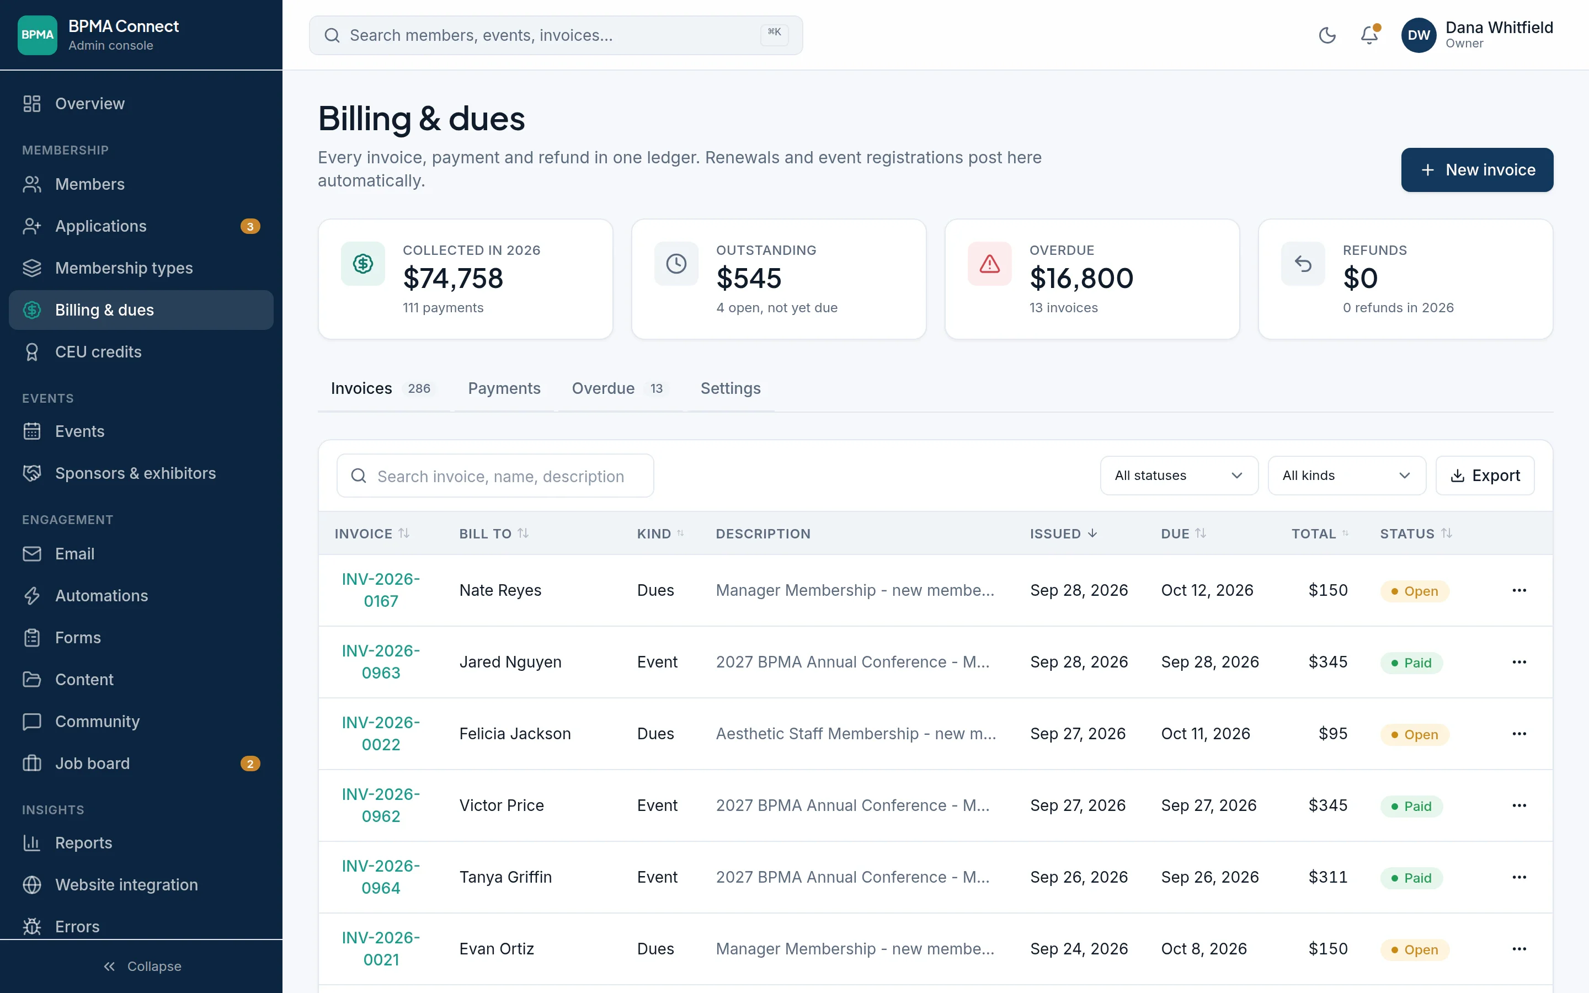The image size is (1589, 993).
Task: Sort by Due date column
Action: [x=1183, y=534]
